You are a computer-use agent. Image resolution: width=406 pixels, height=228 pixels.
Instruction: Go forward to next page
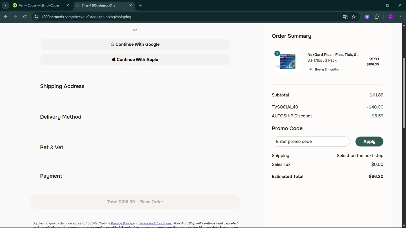pyautogui.click(x=15, y=17)
